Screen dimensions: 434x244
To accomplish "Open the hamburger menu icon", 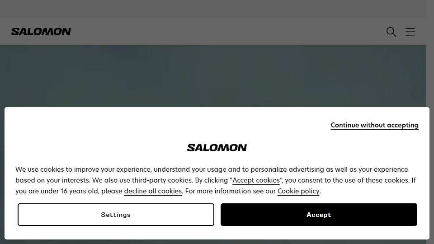I will [x=410, y=32].
